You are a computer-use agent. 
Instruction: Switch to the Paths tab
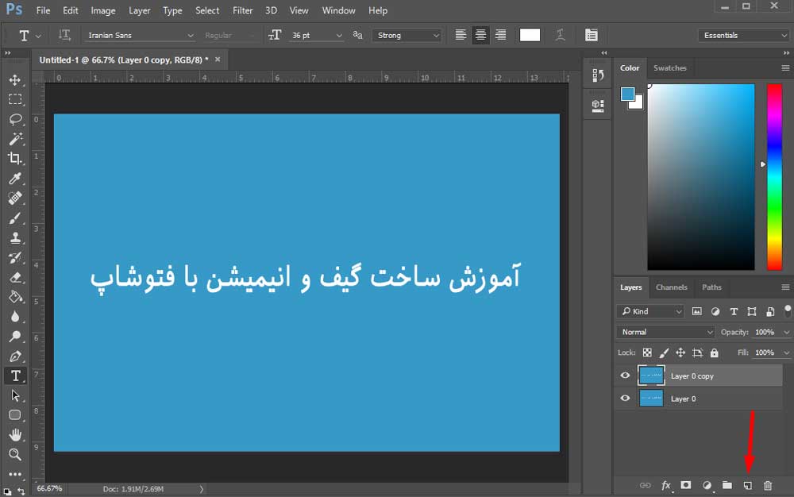point(711,287)
